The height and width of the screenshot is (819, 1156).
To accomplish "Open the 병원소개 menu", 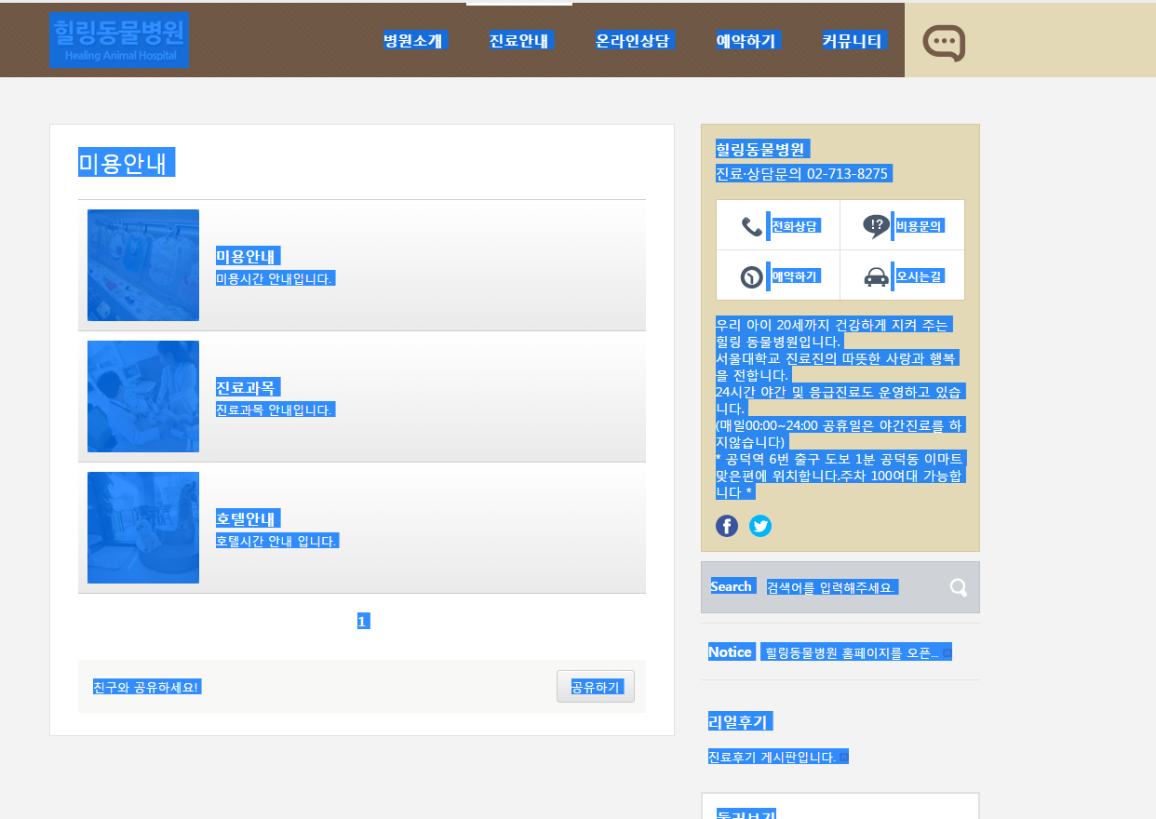I will pyautogui.click(x=415, y=41).
